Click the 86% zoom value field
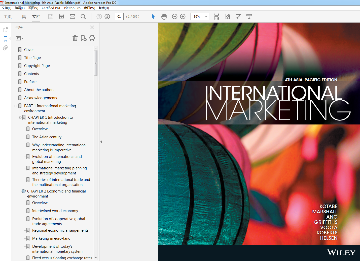The image size is (360, 261). (x=197, y=17)
